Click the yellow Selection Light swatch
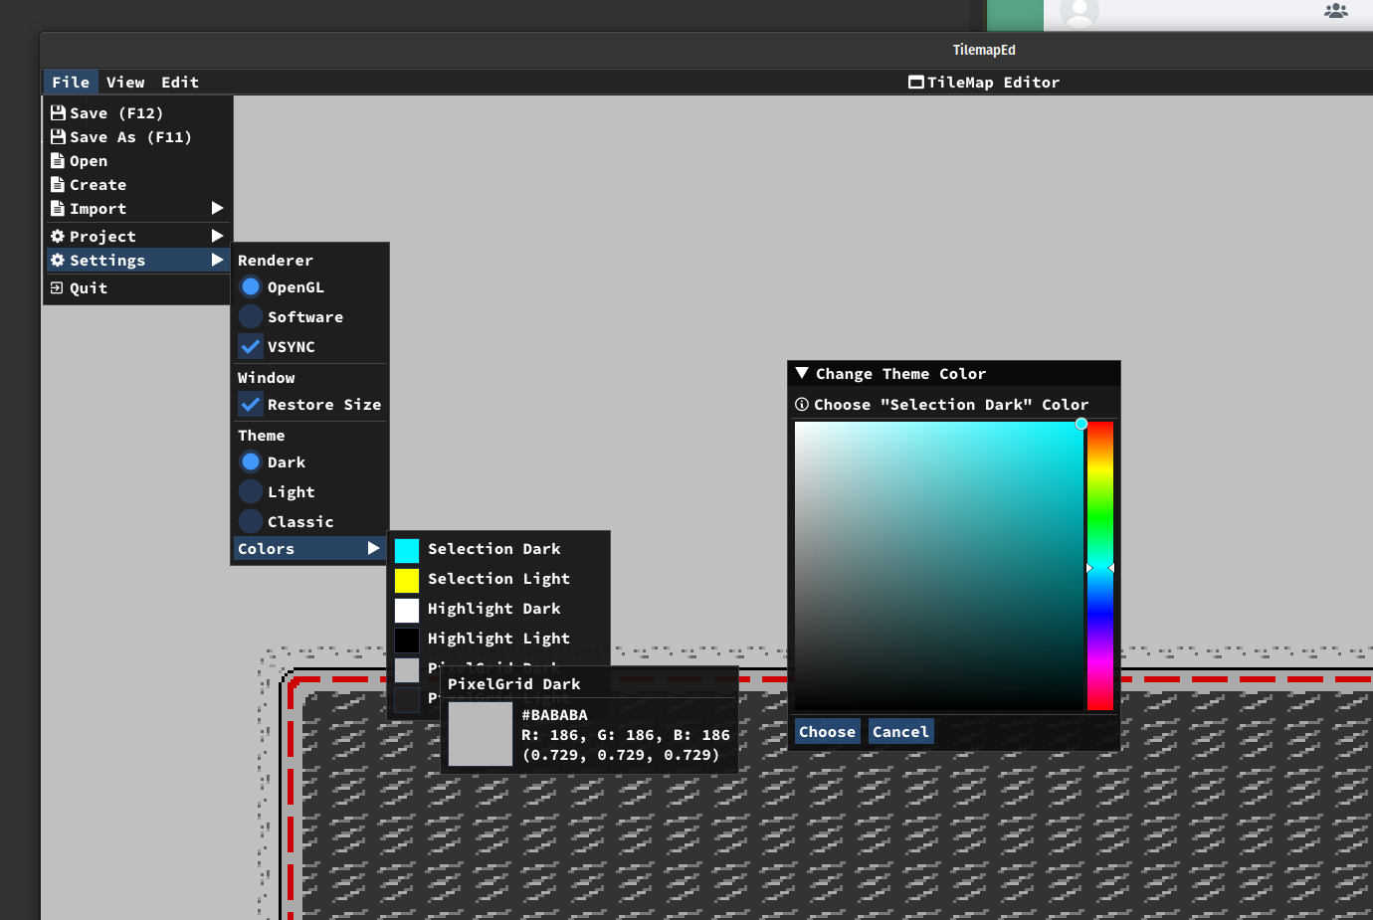 tap(407, 580)
